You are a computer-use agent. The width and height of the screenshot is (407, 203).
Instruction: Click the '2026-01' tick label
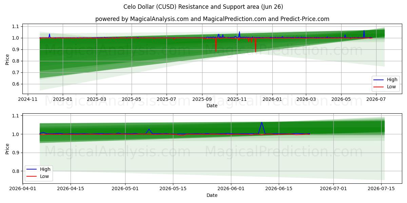pos(272,99)
